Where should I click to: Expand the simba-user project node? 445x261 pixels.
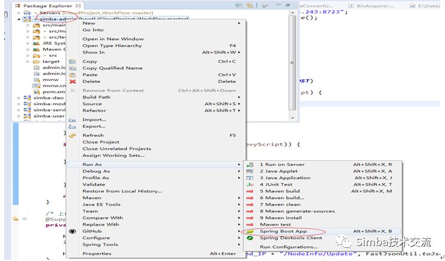click(x=19, y=116)
